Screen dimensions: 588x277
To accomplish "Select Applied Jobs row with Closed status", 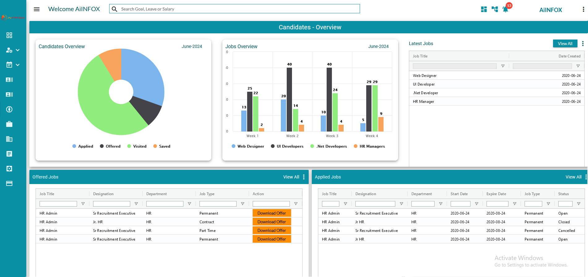I will coord(451,222).
